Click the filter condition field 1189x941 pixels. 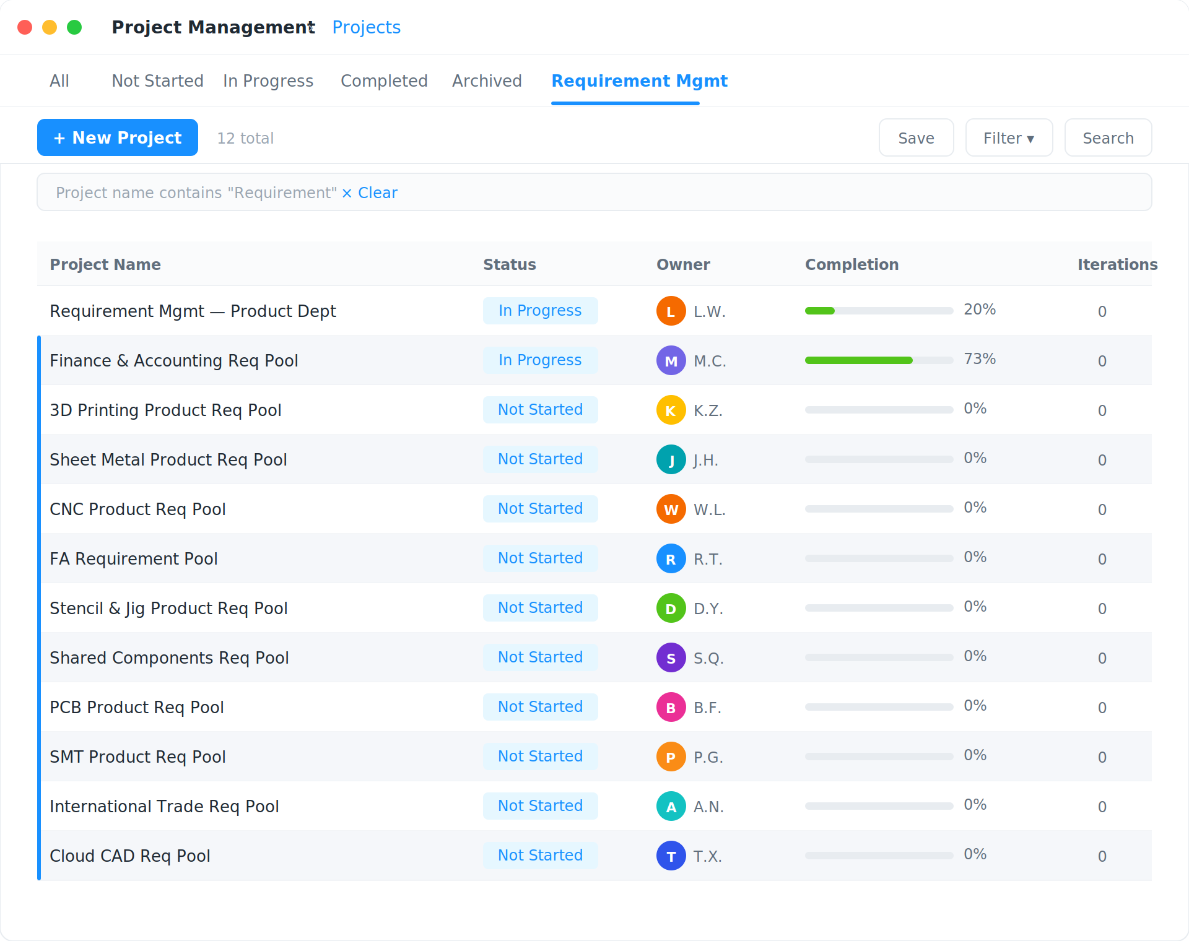[x=594, y=193]
